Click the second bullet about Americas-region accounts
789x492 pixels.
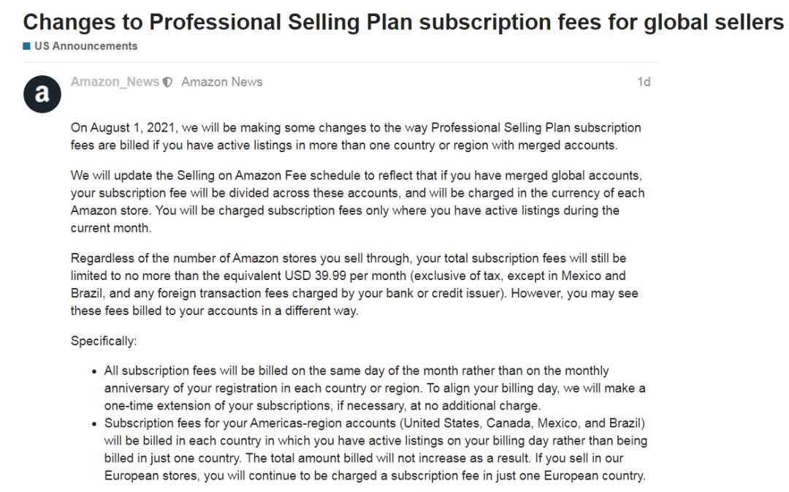376,449
